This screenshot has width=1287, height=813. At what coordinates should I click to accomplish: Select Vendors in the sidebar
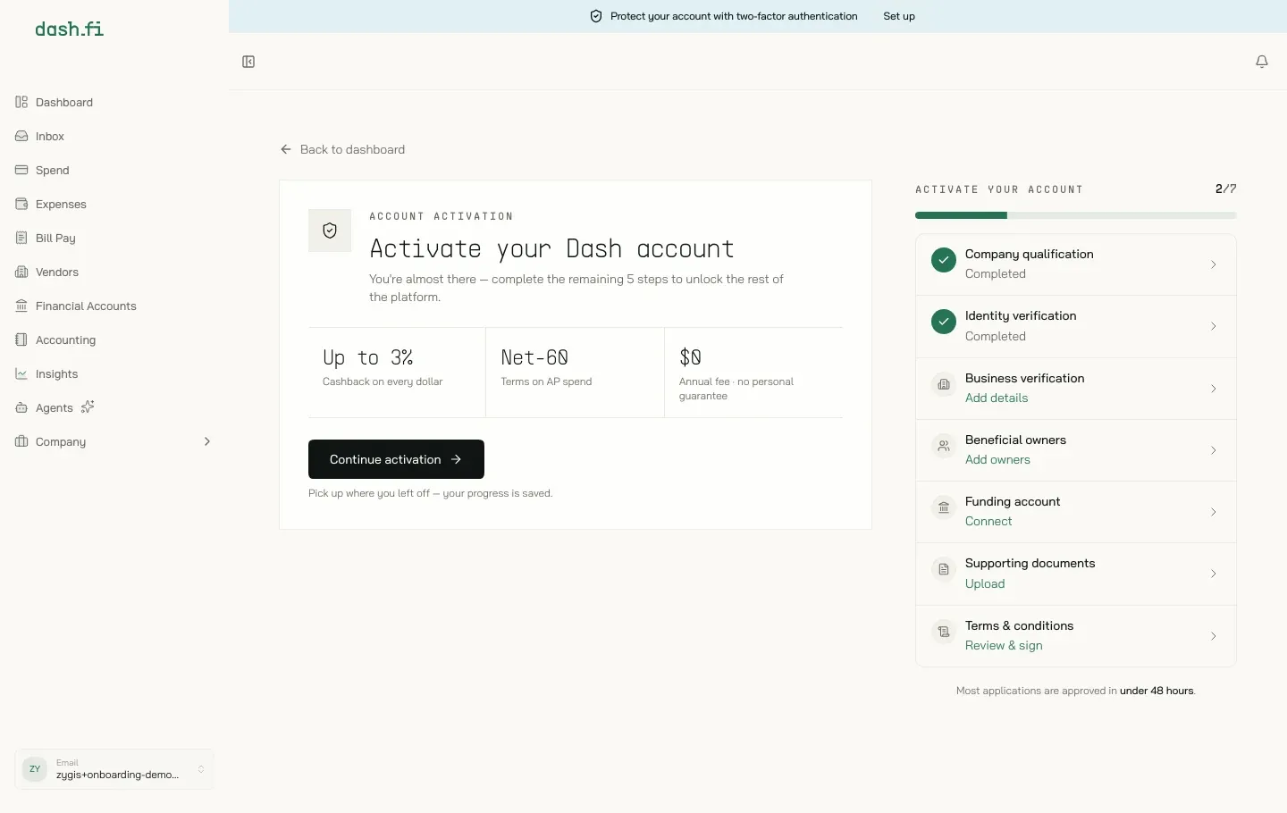point(114,272)
